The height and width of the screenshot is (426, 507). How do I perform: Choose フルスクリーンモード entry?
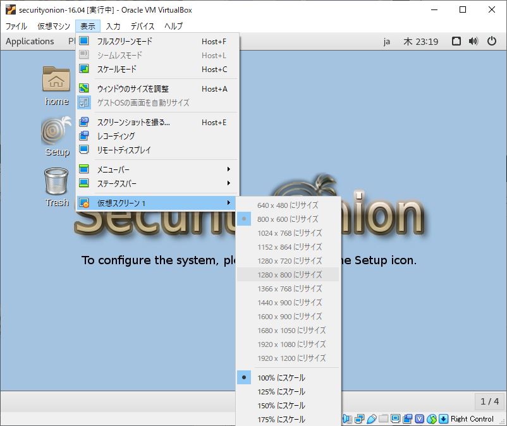(x=157, y=41)
